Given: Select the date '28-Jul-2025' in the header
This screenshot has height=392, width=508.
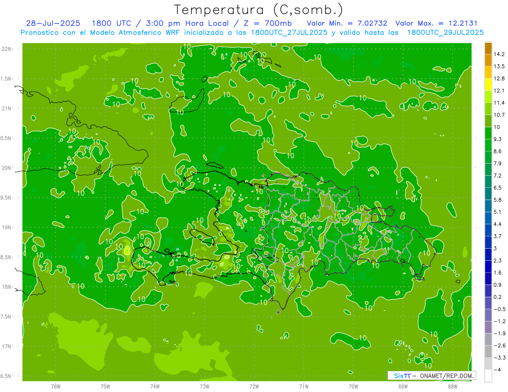Looking at the screenshot, I should point(53,23).
